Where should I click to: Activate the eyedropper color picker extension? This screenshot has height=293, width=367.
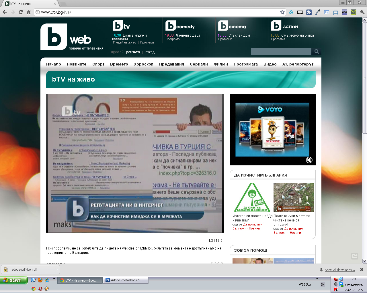(x=318, y=12)
